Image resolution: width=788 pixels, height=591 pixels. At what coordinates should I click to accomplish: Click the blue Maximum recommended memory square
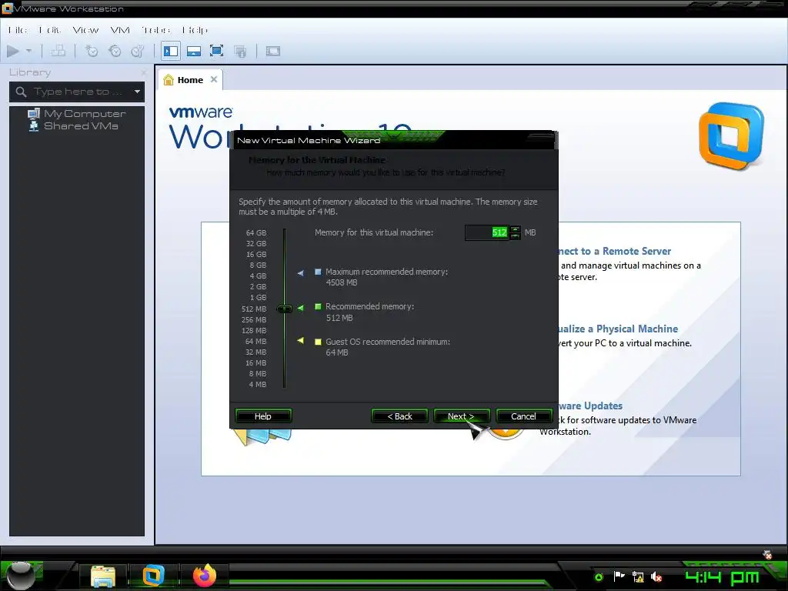pos(318,272)
